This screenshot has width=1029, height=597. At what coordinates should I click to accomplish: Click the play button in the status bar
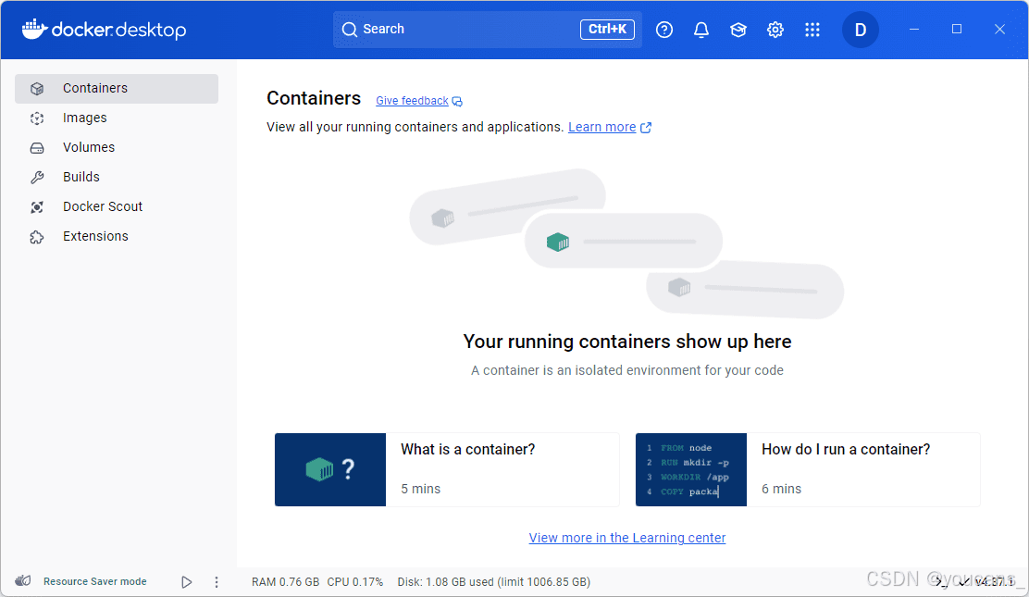(186, 582)
